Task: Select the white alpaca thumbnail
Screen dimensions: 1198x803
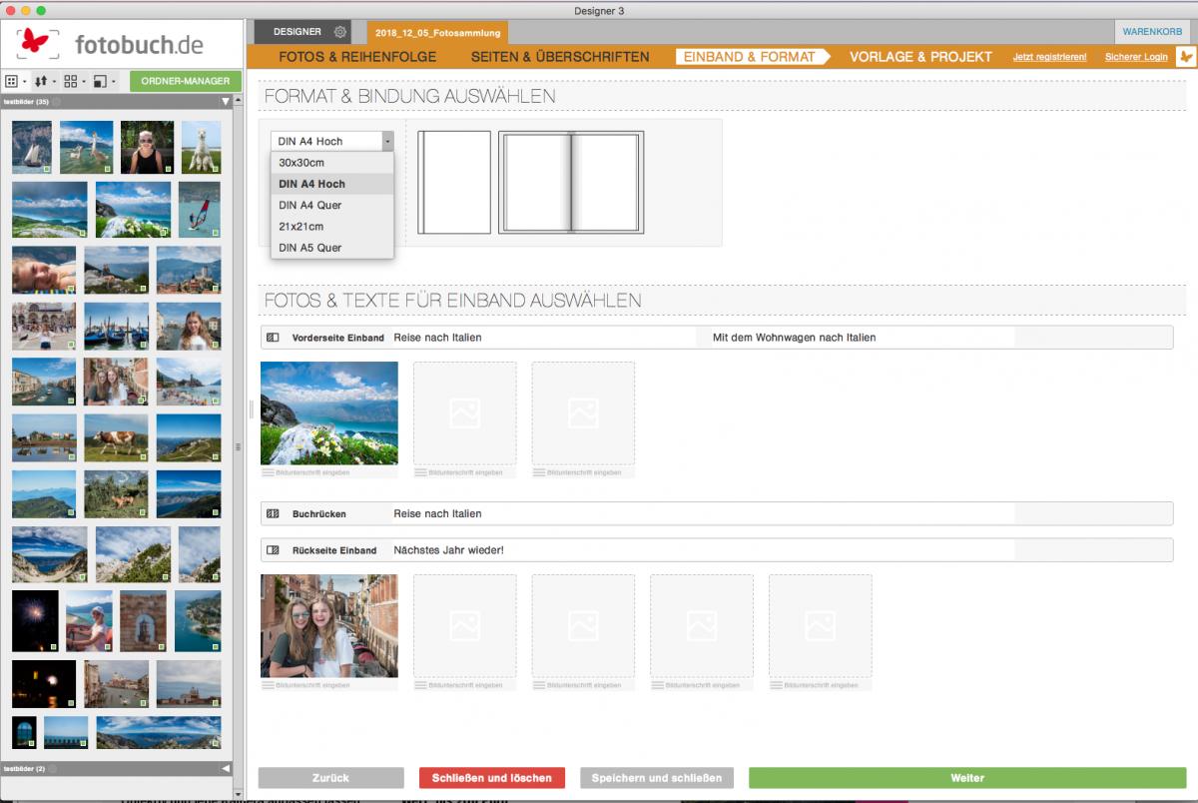Action: pos(202,147)
